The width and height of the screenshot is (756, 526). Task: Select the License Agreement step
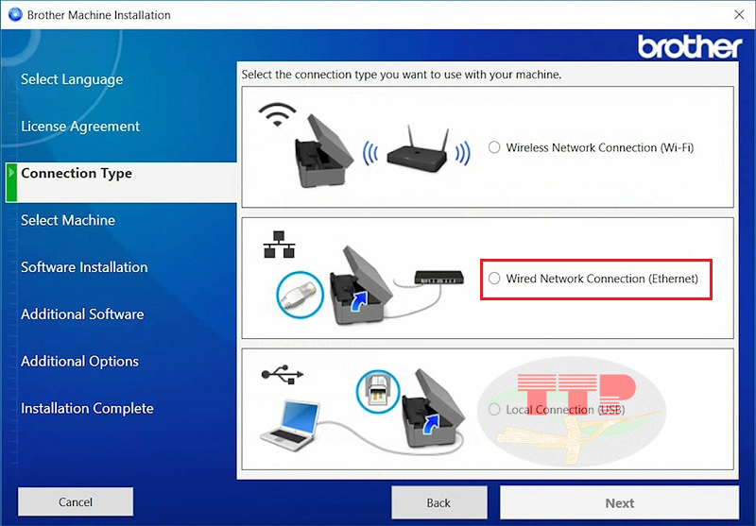tap(80, 127)
